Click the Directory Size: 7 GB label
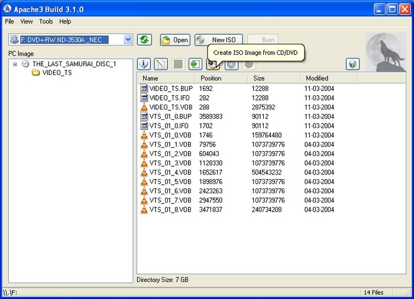Screen dimensions: 414x299 (x=163, y=279)
